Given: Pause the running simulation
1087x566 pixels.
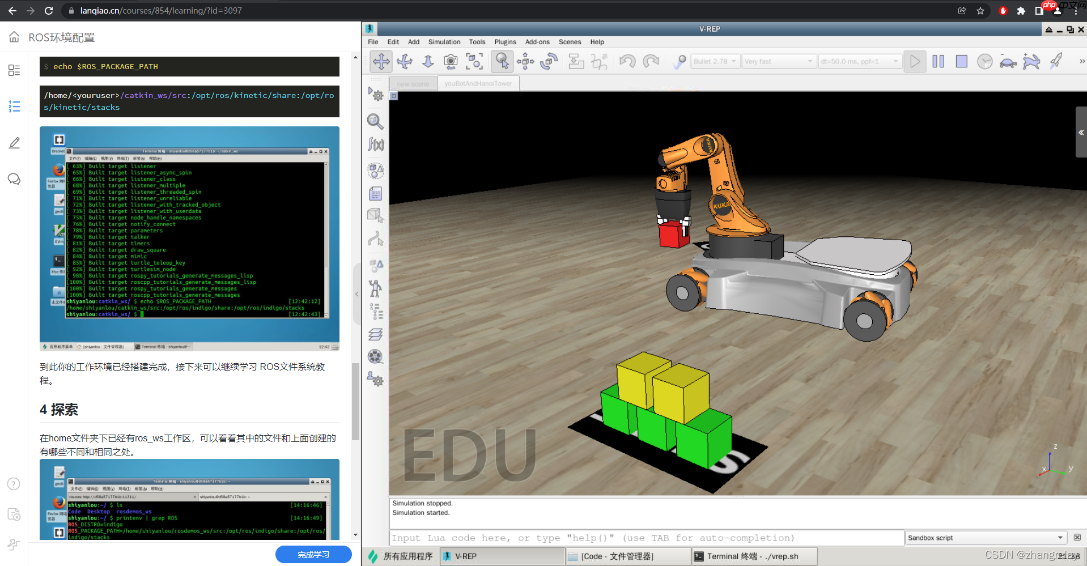Looking at the screenshot, I should (x=937, y=61).
